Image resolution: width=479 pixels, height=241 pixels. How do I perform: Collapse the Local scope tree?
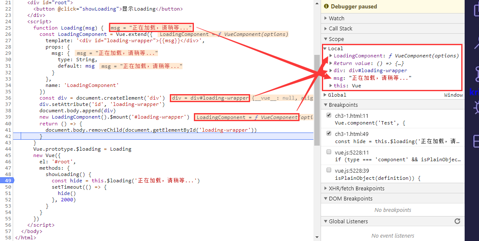click(x=326, y=49)
